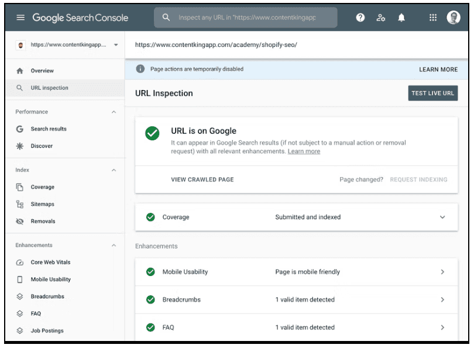
Task: Click green check on Mobile Usability row
Action: point(150,272)
